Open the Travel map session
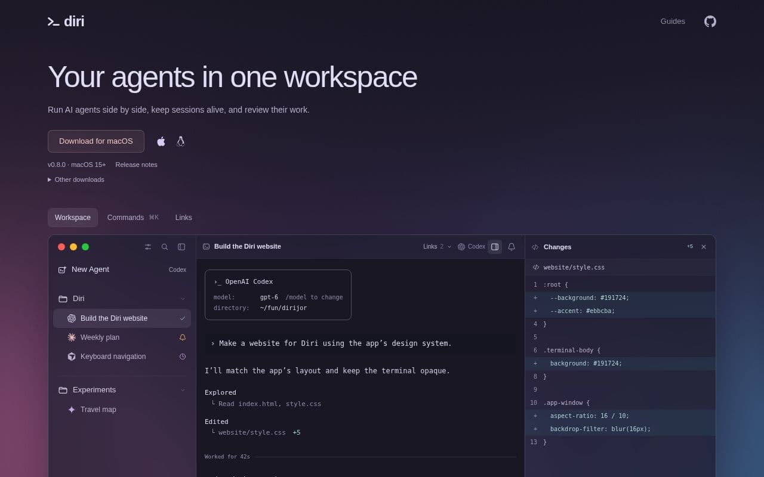 pyautogui.click(x=122, y=410)
